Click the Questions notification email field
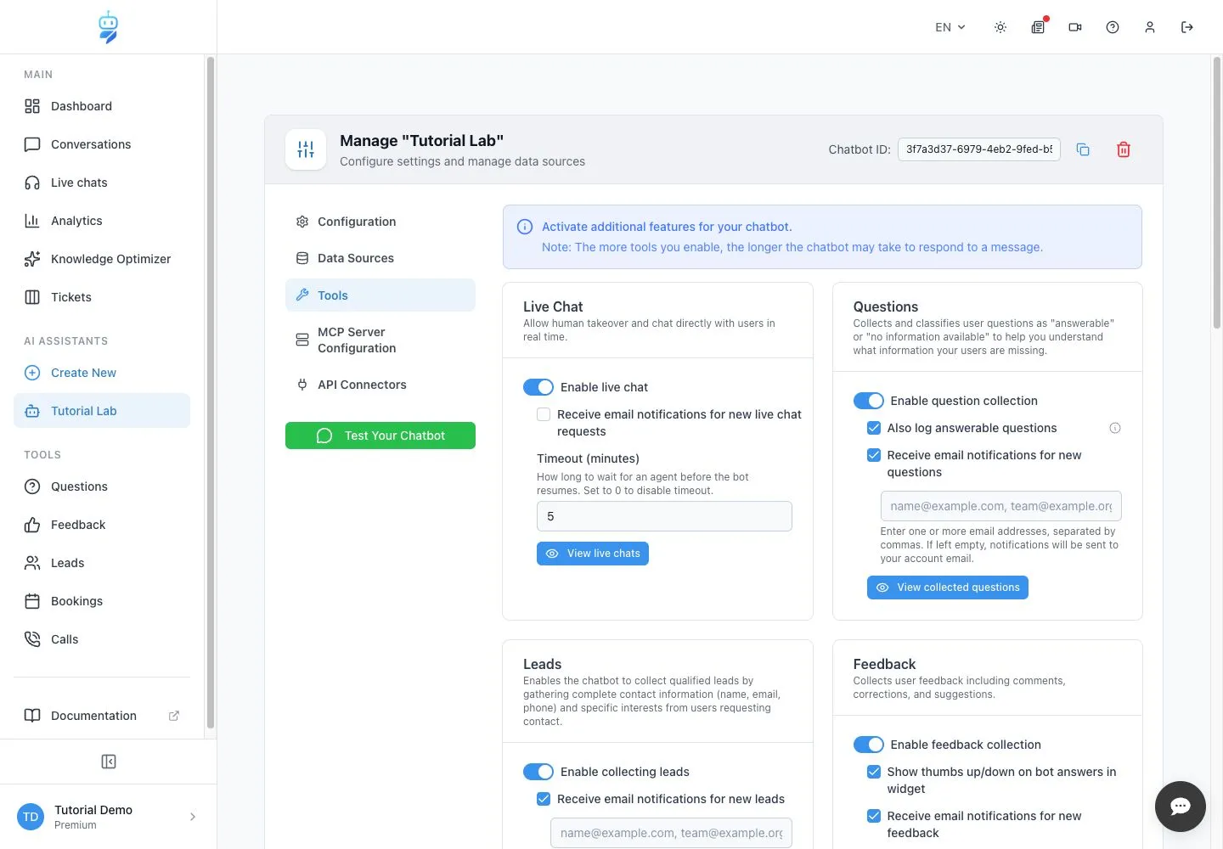 point(1000,506)
